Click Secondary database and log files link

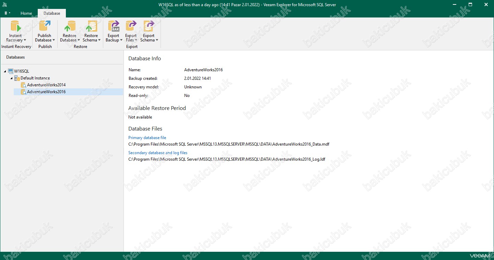158,153
